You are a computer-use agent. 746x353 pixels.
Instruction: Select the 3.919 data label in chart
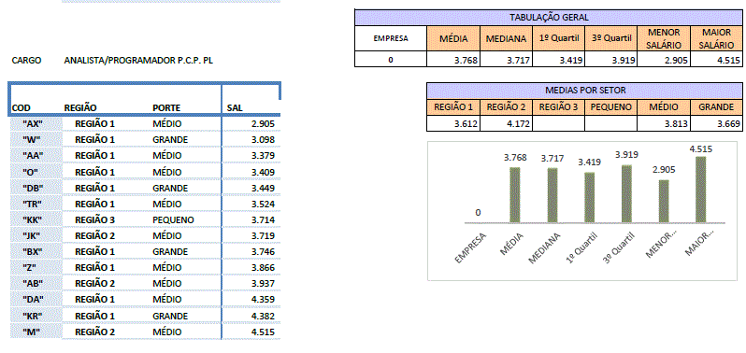(x=626, y=155)
